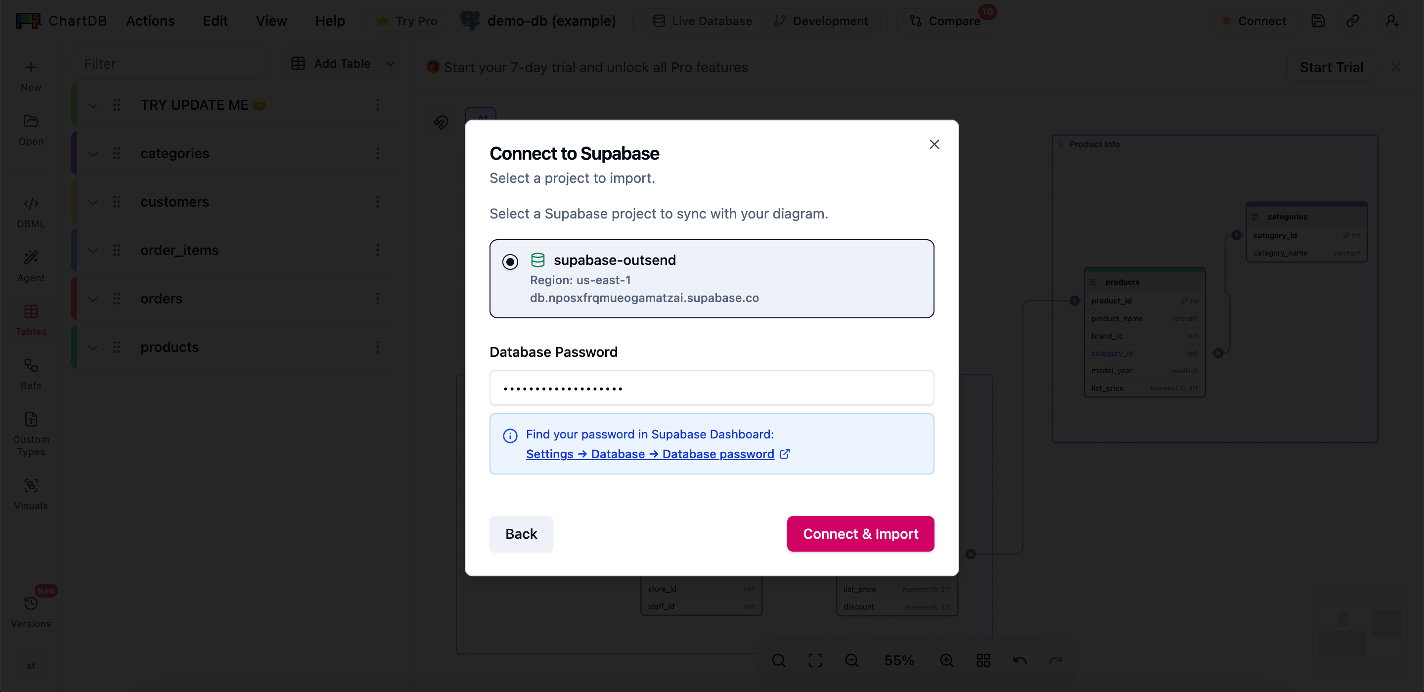Zoom in on the diagram canvas
Viewport: 1424px width, 692px height.
tap(946, 660)
